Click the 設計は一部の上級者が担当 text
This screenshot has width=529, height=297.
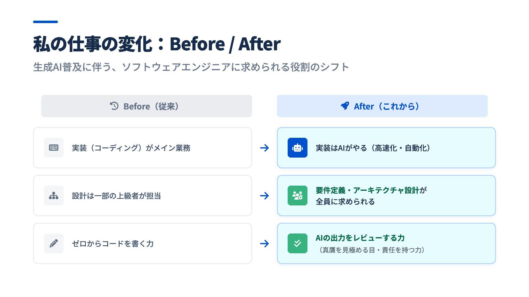pos(116,196)
